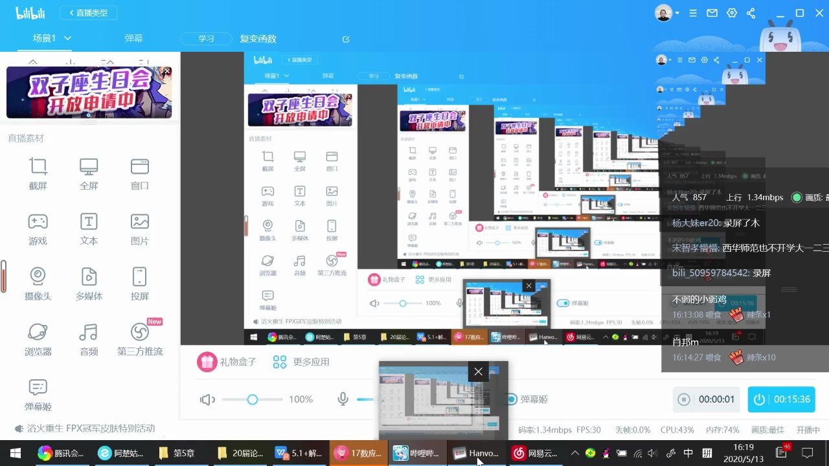This screenshot has width=829, height=466.
Task: Add a 多媒体 media source
Action: pyautogui.click(x=89, y=284)
